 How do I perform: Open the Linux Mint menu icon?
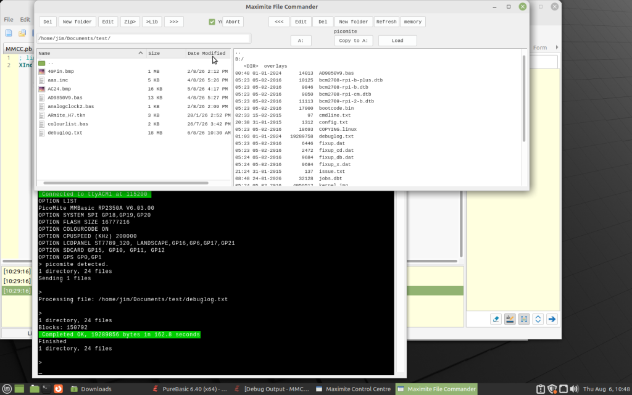6,389
